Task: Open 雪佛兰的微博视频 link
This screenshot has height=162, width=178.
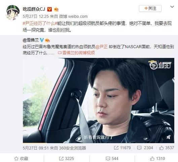Action: (76, 53)
